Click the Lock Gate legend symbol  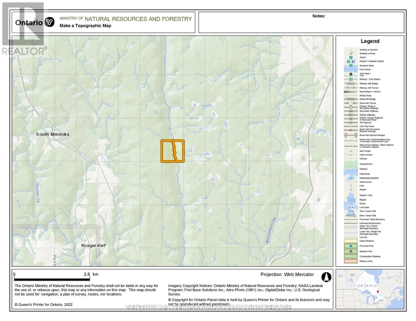point(350,207)
